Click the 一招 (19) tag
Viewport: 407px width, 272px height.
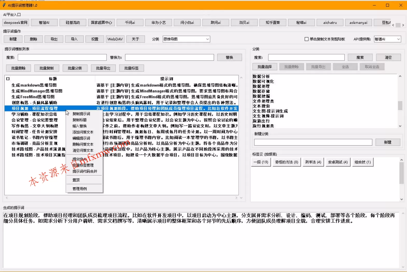click(x=261, y=162)
